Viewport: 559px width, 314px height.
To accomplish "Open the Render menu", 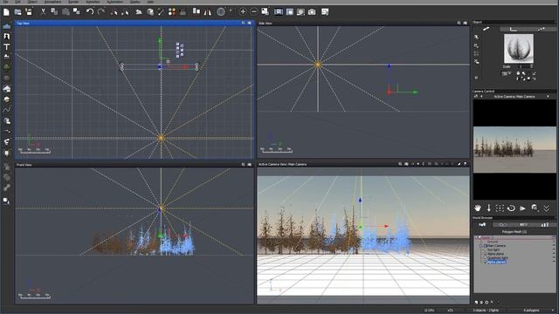I will [x=73, y=2].
